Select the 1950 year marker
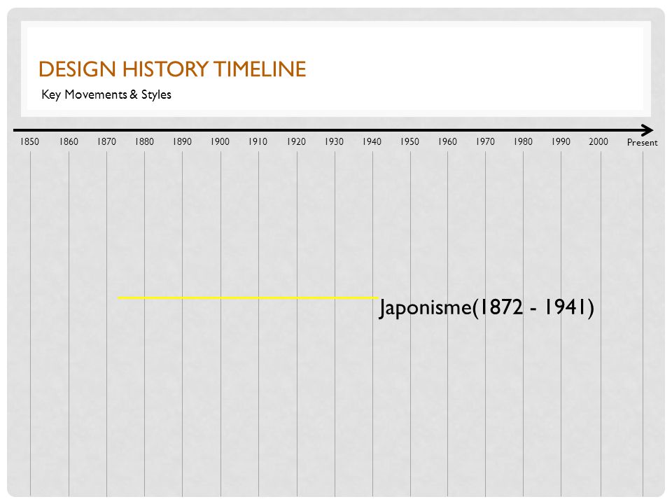This screenshot has width=672, height=504. tap(409, 142)
